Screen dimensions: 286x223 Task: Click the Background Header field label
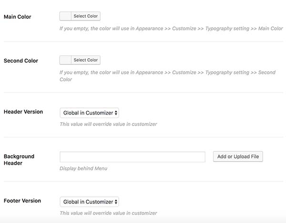[x=19, y=160]
